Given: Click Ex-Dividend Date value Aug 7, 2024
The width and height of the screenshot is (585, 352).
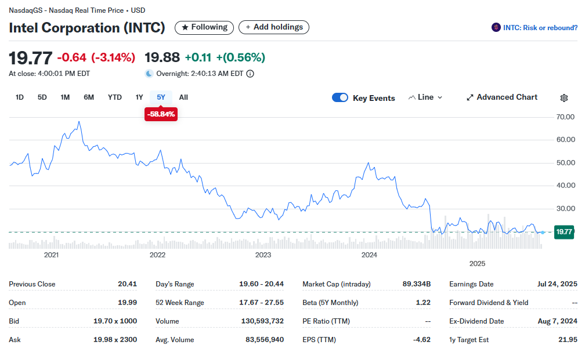Looking at the screenshot, I should point(557,321).
